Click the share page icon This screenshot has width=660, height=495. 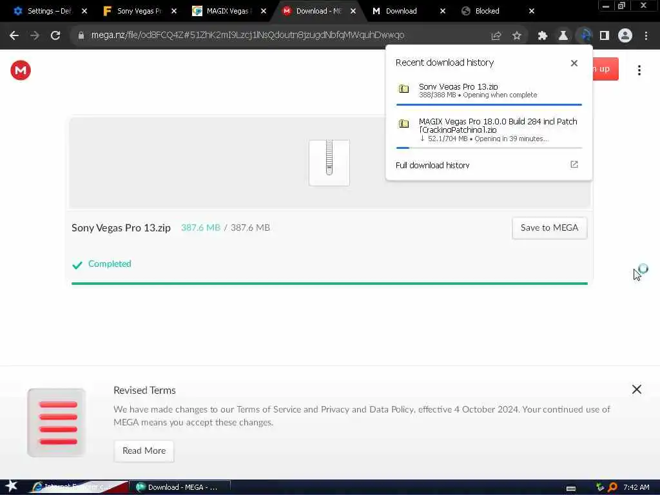tap(496, 36)
